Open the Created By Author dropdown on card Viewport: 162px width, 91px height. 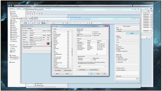pos(36,38)
